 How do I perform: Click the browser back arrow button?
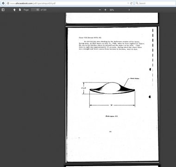point(3,3)
